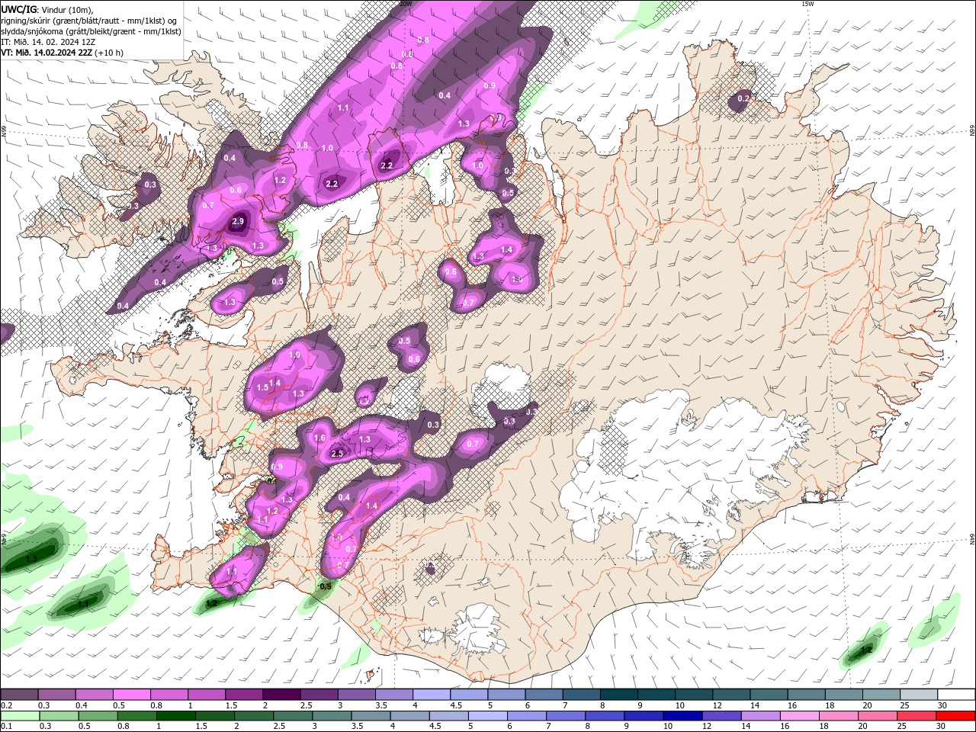Click the '0.4' label in the upper legend

81,705
